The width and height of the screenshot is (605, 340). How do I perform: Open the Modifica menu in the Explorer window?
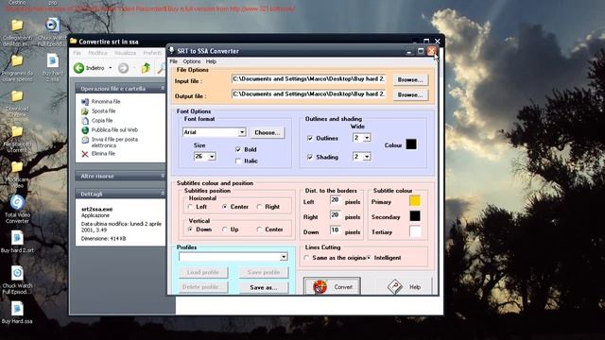point(97,53)
